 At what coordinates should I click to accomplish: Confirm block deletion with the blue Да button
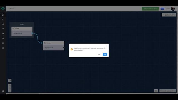tap(105, 54)
